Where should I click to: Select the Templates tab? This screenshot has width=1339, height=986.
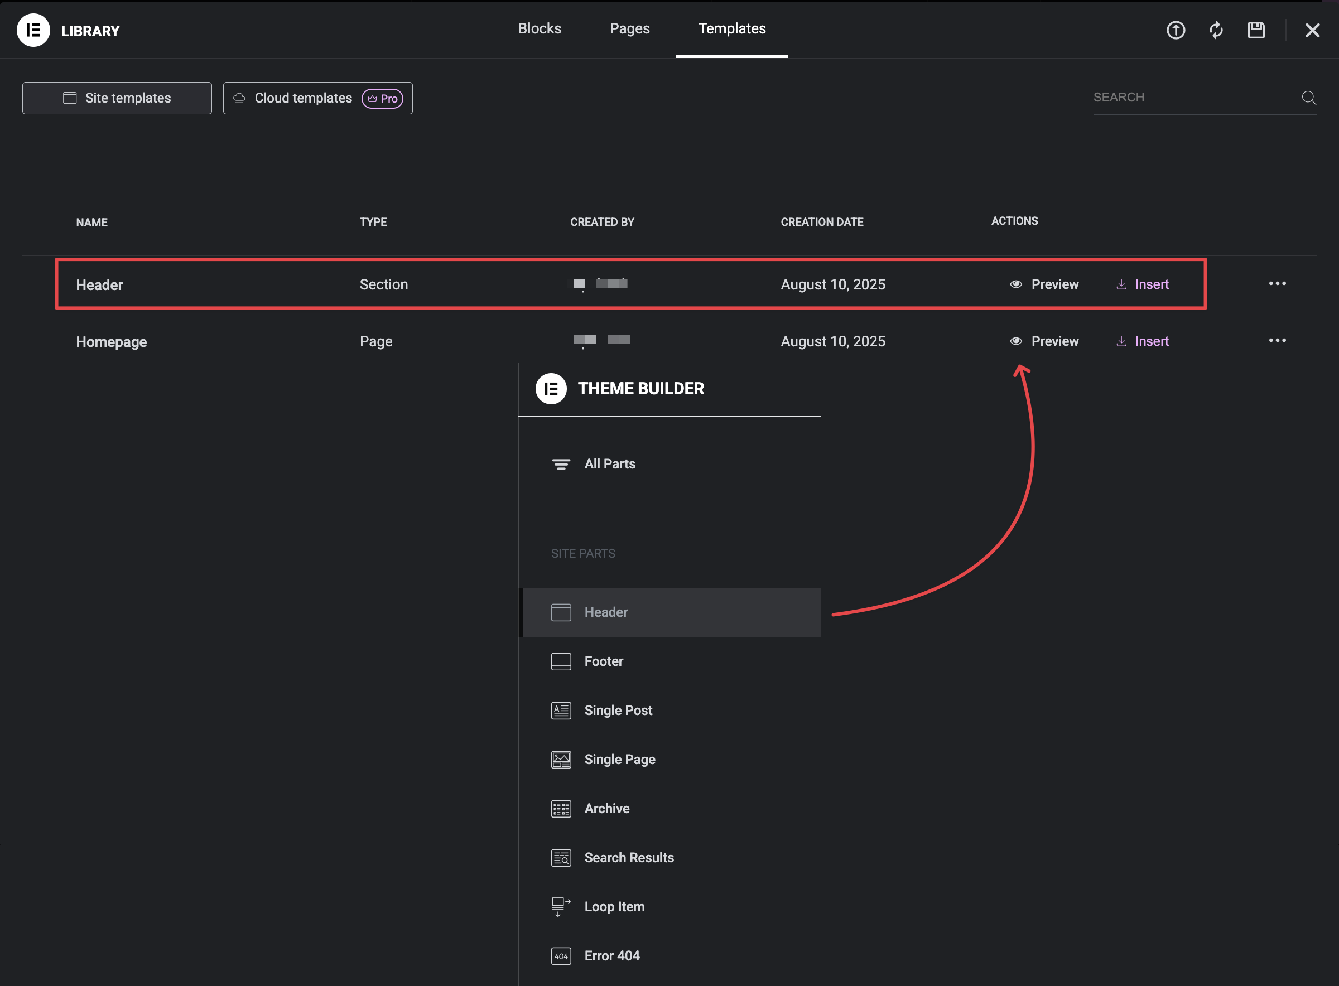pos(731,28)
